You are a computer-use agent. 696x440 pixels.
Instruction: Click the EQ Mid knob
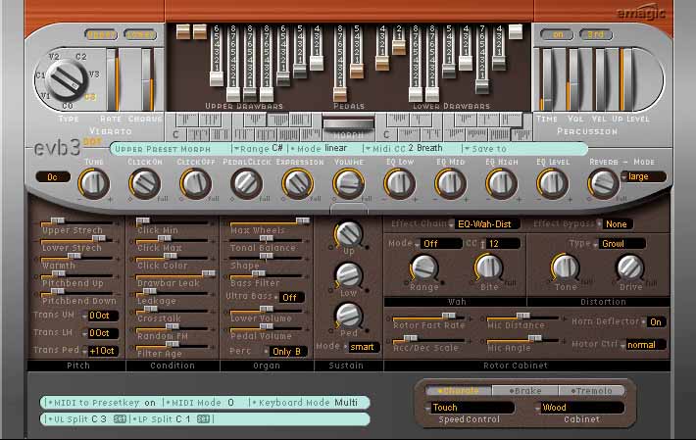tap(450, 183)
